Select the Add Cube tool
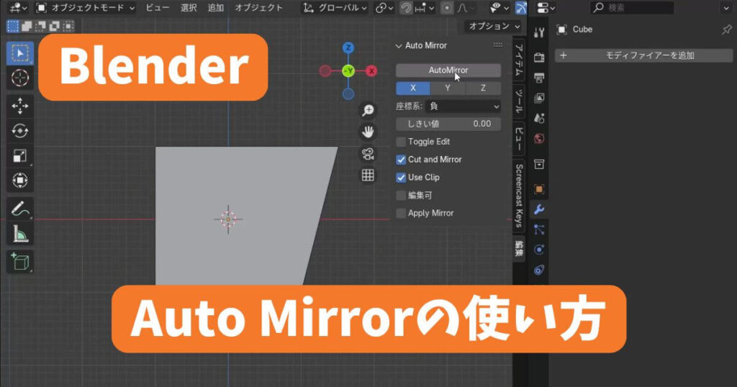737x387 pixels. [x=19, y=262]
